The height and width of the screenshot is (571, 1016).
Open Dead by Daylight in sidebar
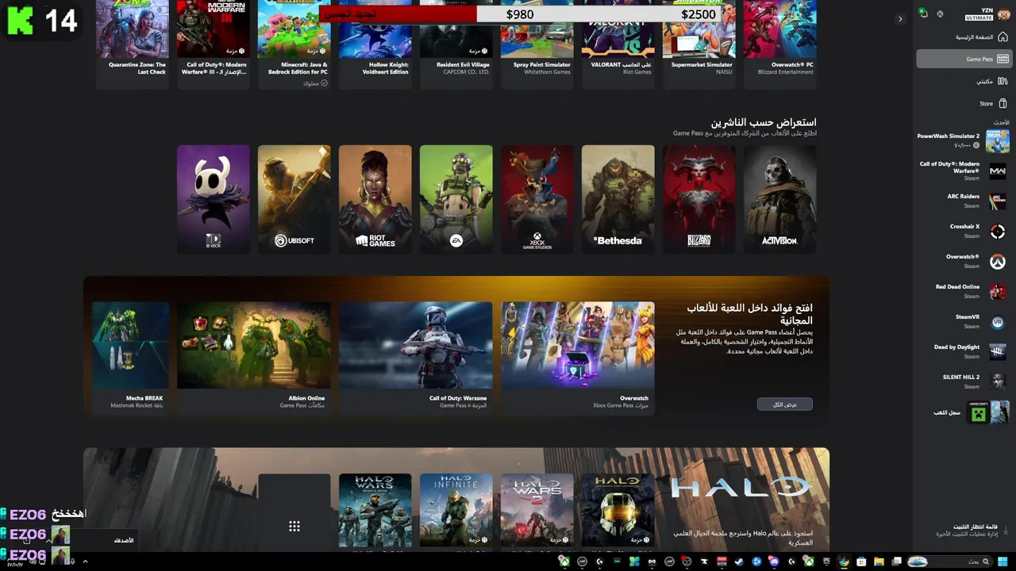pyautogui.click(x=964, y=351)
